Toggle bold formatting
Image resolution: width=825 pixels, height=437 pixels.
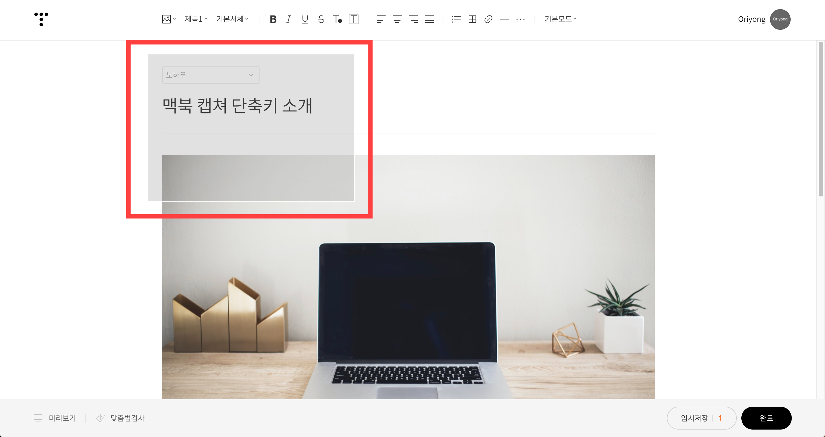coord(273,19)
